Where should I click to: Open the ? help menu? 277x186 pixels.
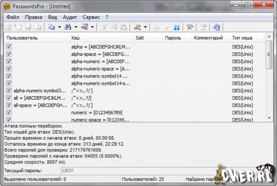pyautogui.click(x=107, y=17)
